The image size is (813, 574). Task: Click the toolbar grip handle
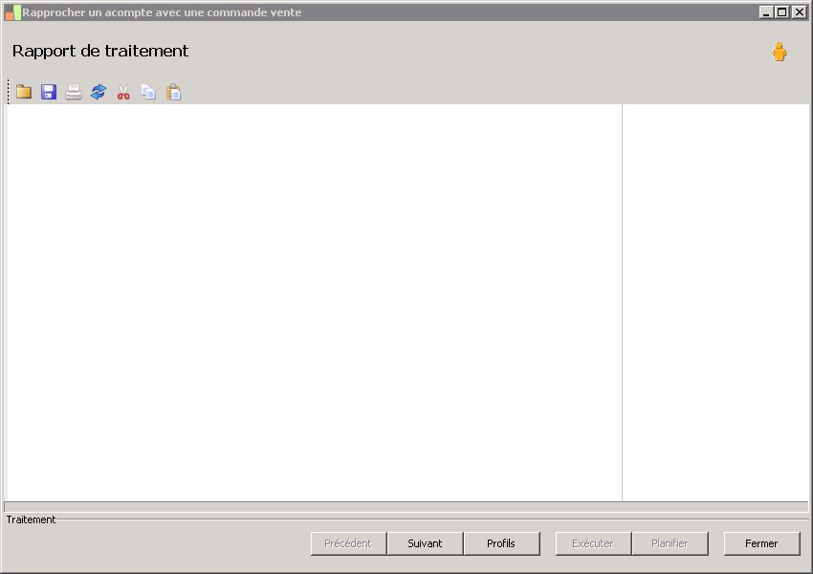tap(9, 92)
